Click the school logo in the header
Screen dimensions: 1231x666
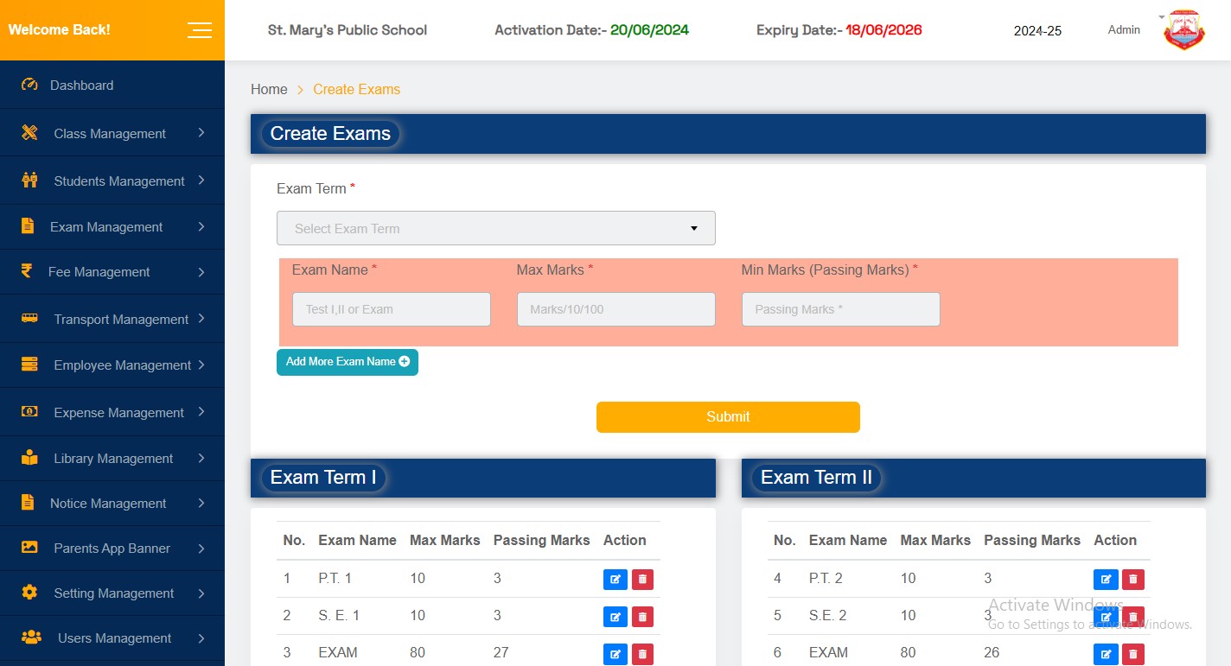(1183, 29)
